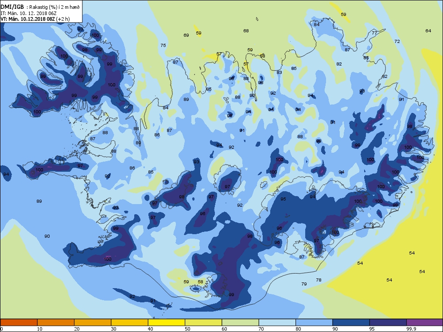Click the '95' humidity value on the map

tap(284, 199)
